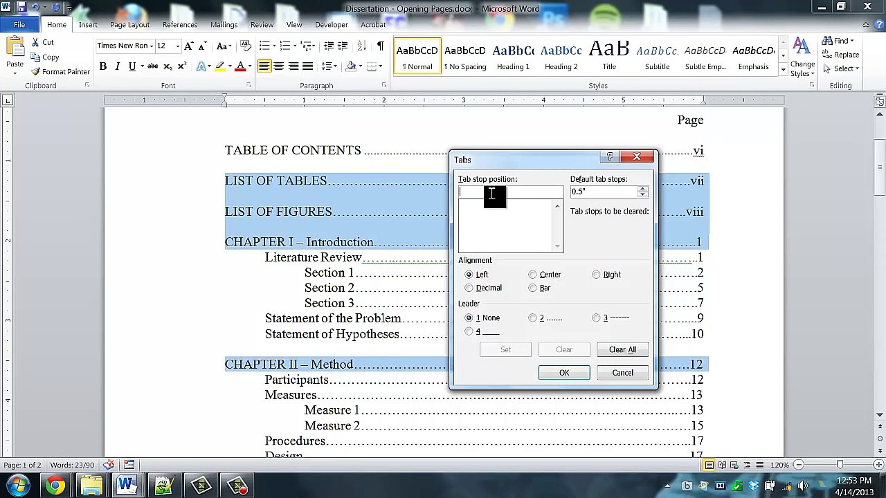The image size is (886, 498).
Task: Click the Clear All button
Action: coord(622,350)
